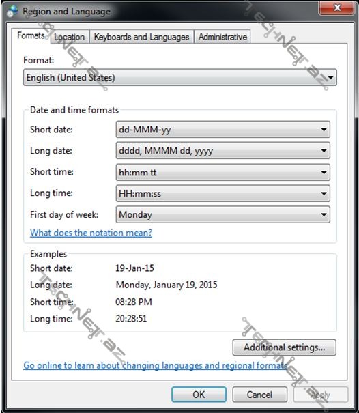Open the 'What does the notation mean?' link
Screen dimensions: 359x413
(x=91, y=233)
